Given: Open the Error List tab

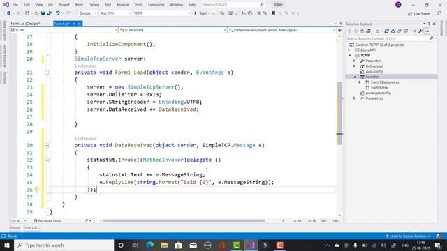Looking at the screenshot, I should (31, 227).
